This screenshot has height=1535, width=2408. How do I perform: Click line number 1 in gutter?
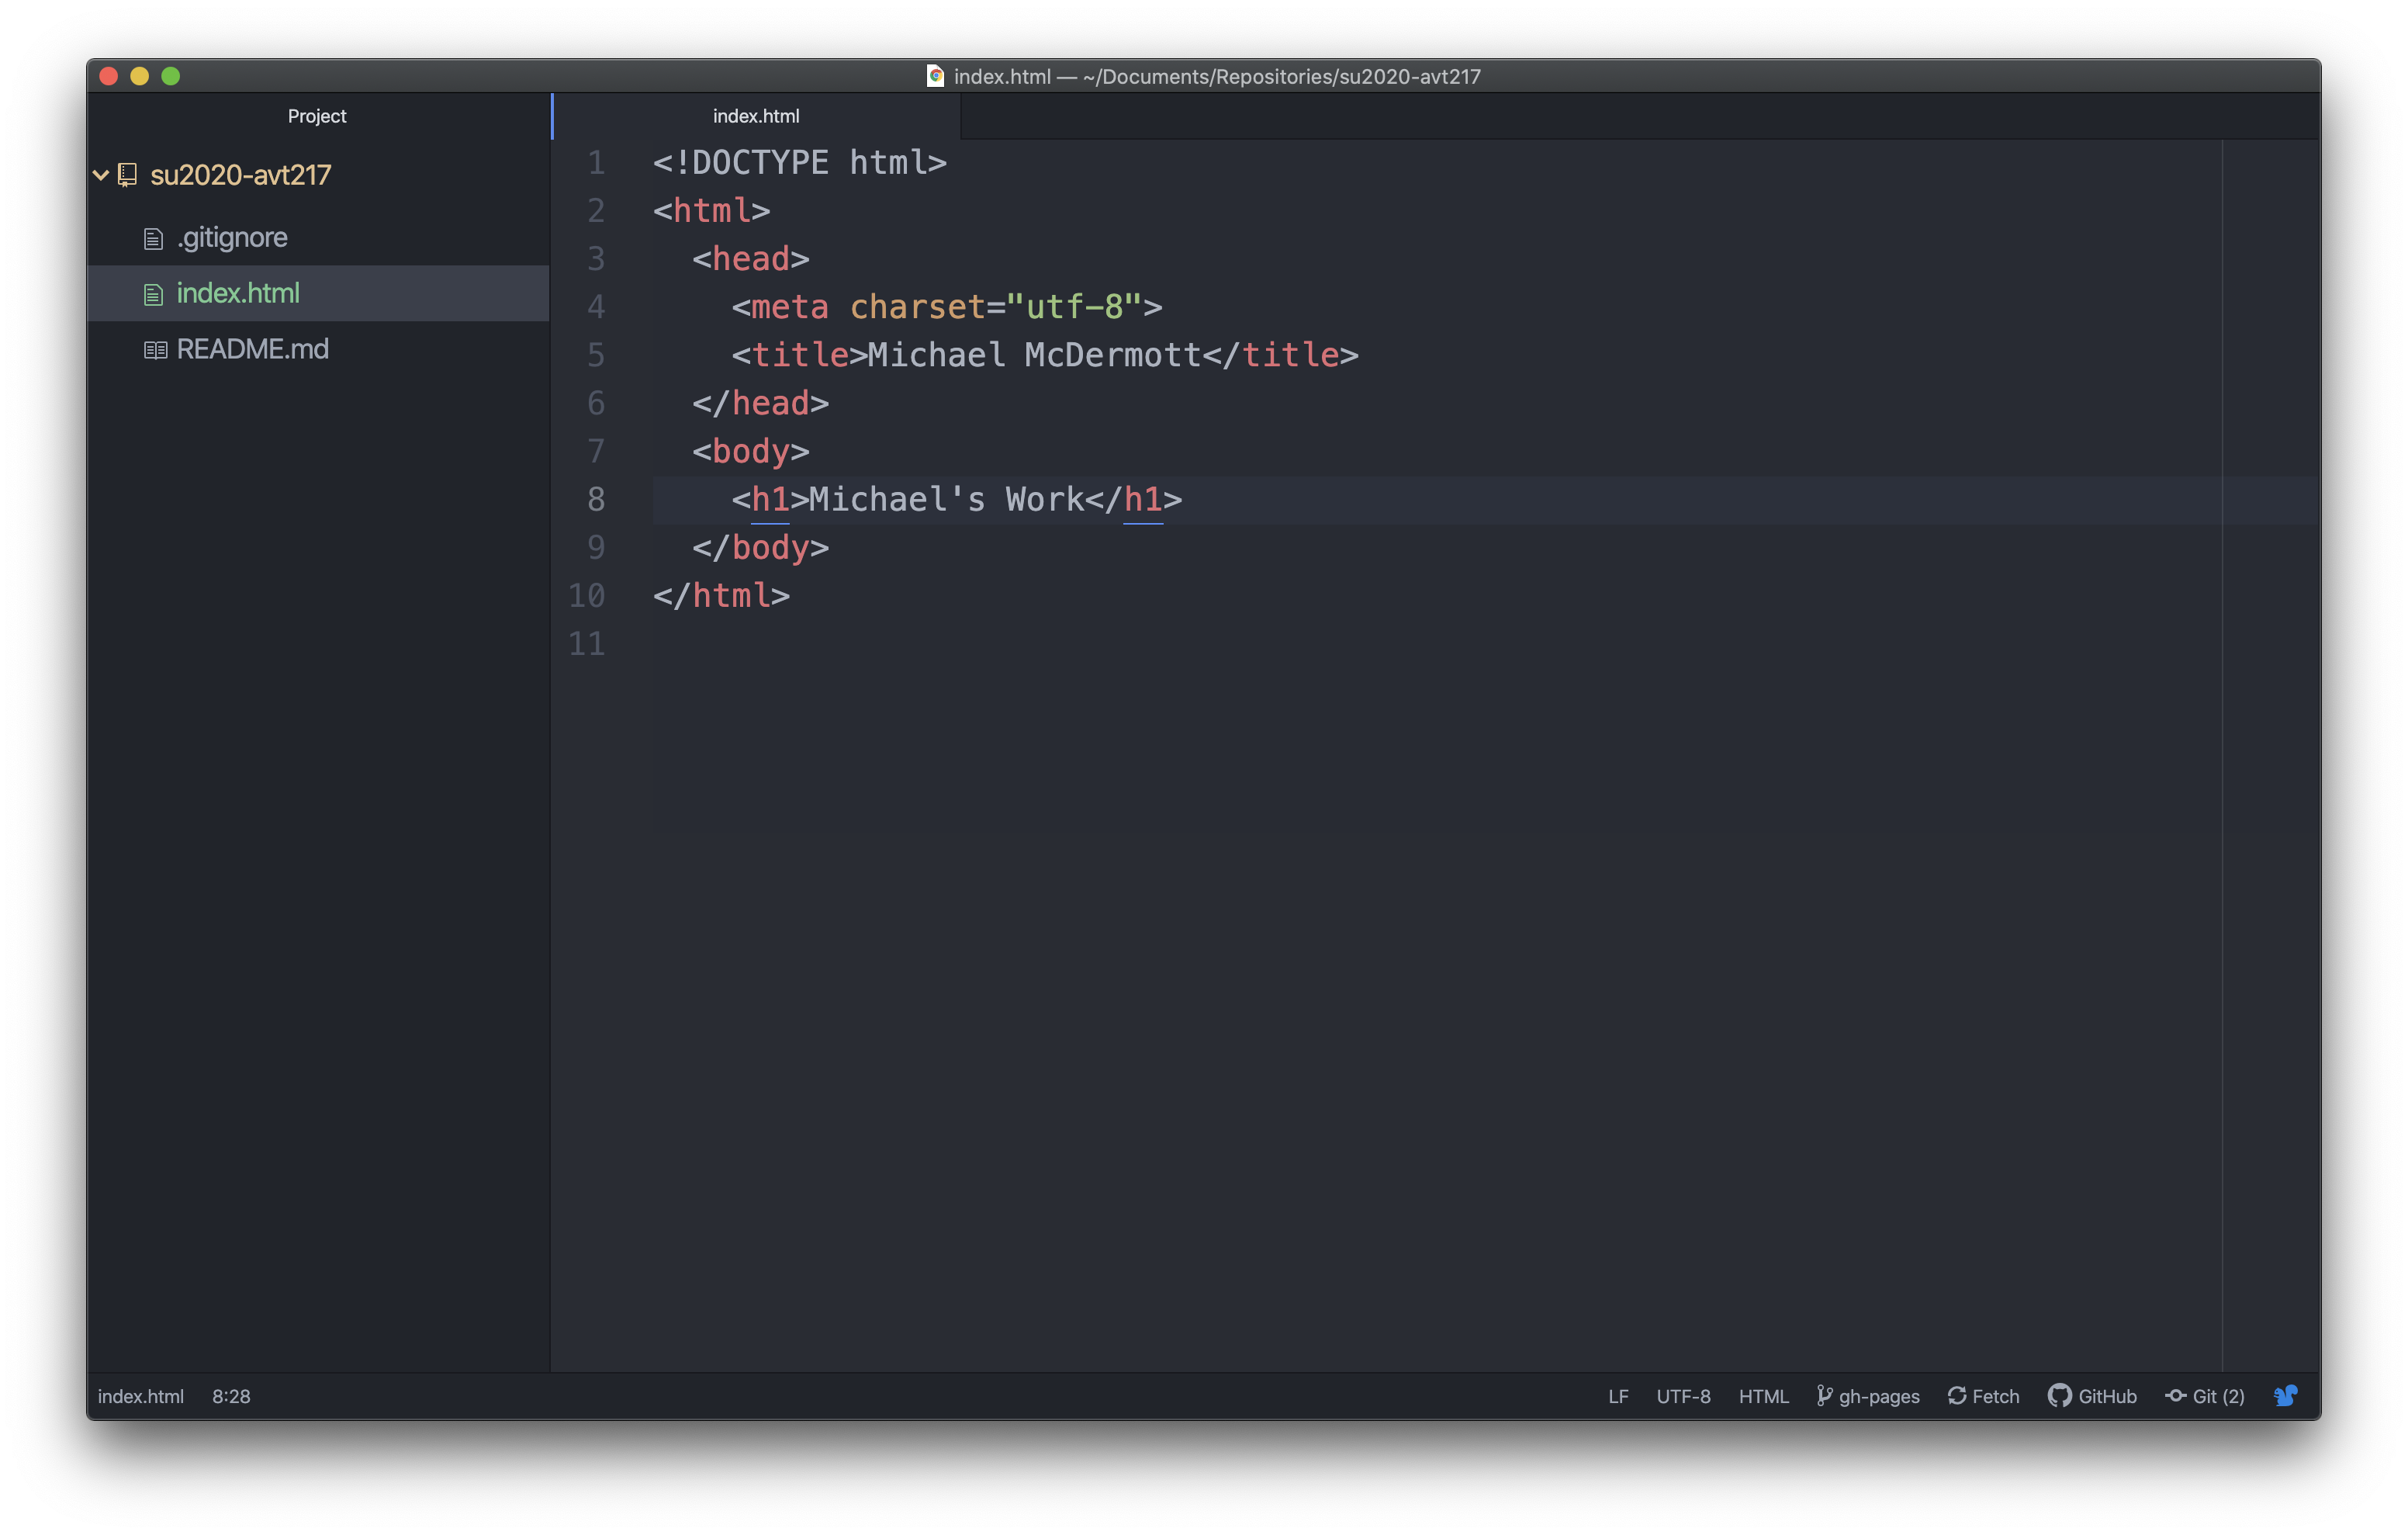coord(596,162)
